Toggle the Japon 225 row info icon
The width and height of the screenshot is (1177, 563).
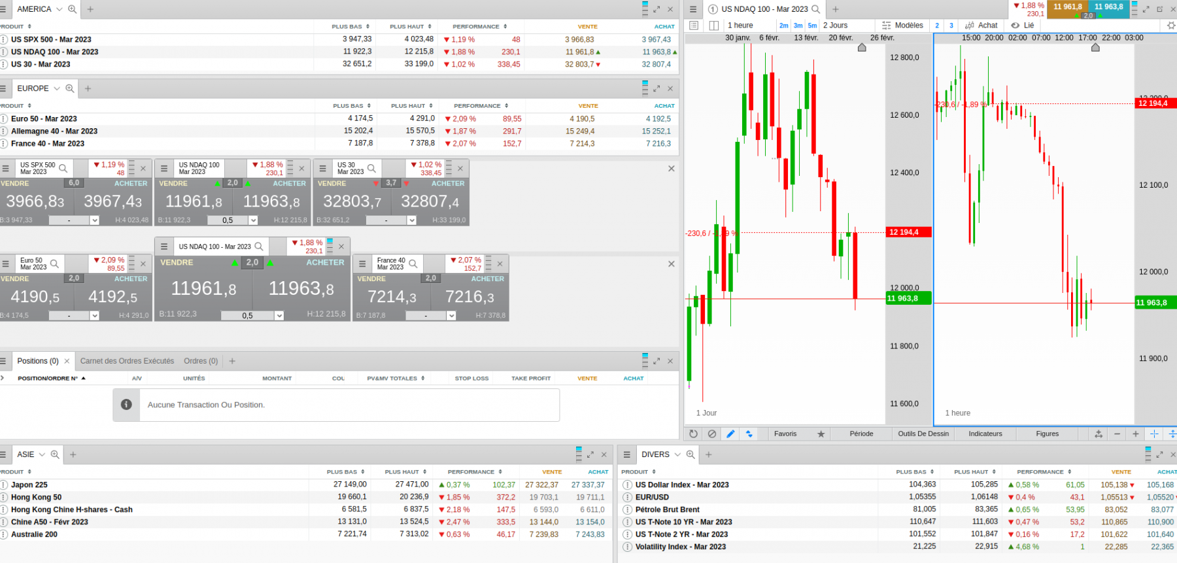4,485
